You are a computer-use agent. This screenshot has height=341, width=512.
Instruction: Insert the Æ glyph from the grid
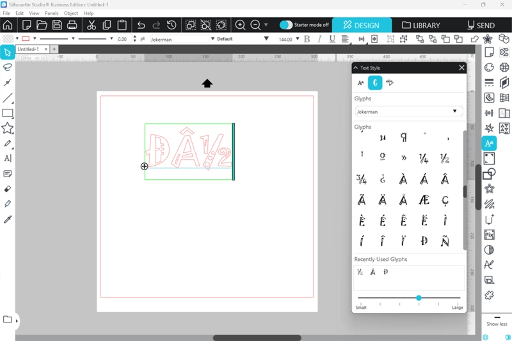(x=424, y=200)
